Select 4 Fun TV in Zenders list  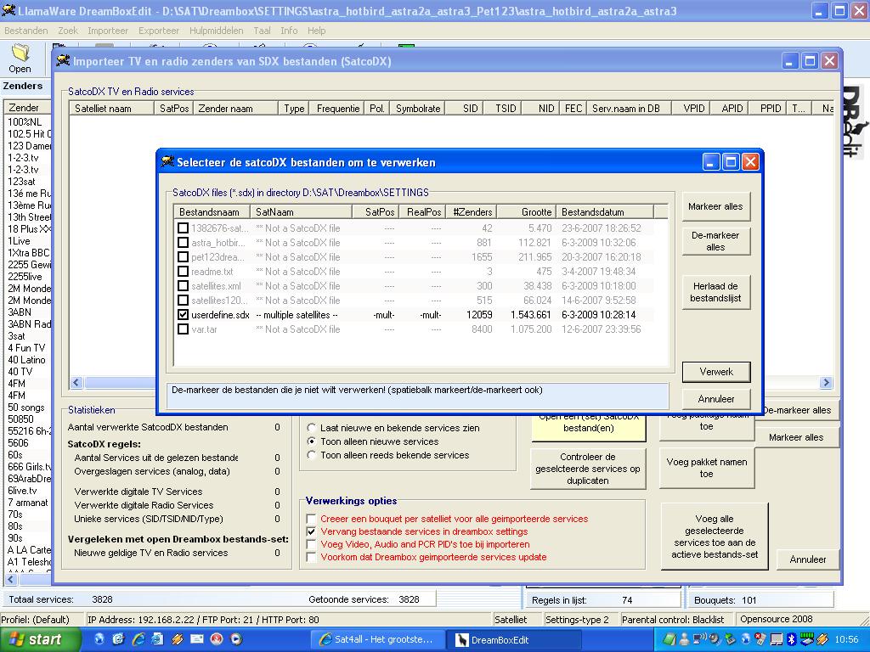point(28,347)
